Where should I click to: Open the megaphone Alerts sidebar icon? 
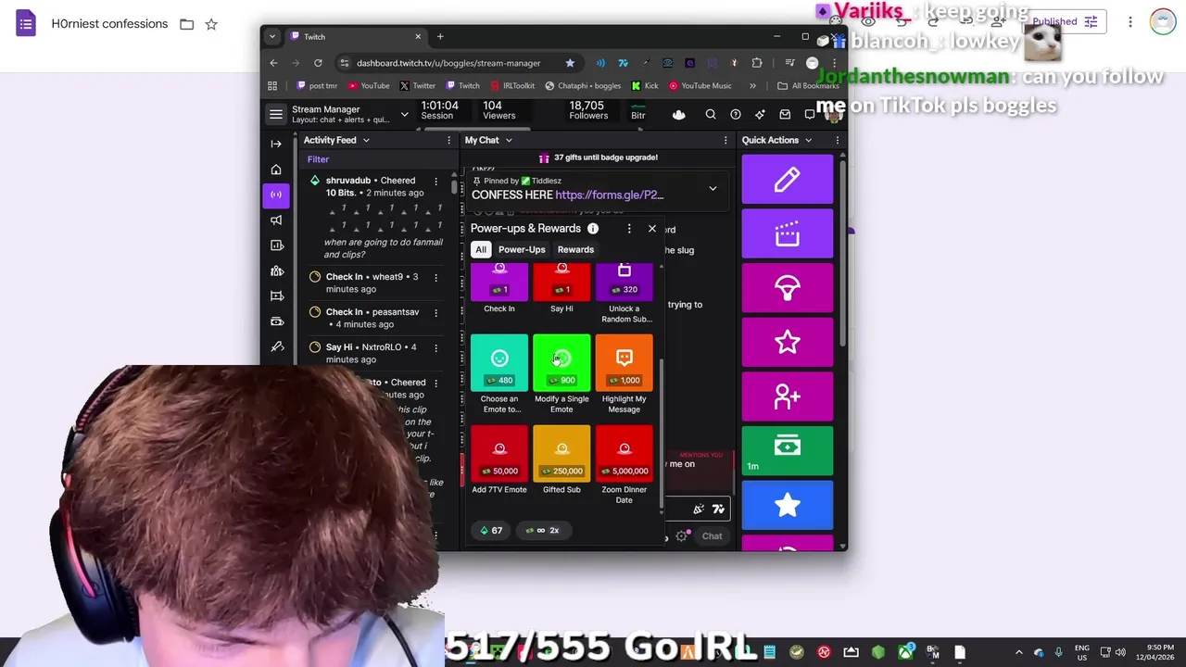[x=276, y=220]
